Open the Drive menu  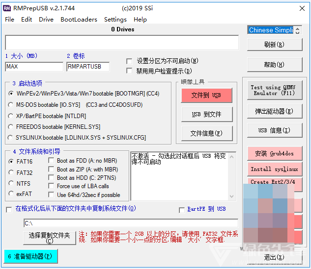[46, 20]
